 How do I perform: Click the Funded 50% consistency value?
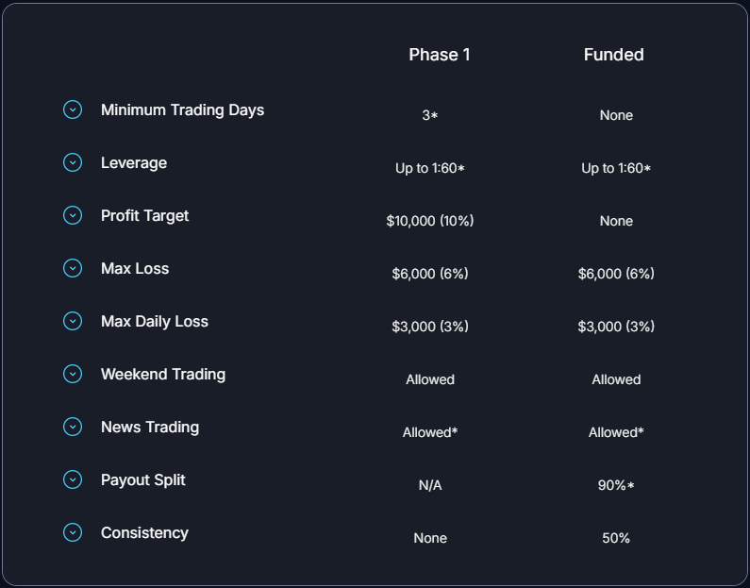click(616, 538)
